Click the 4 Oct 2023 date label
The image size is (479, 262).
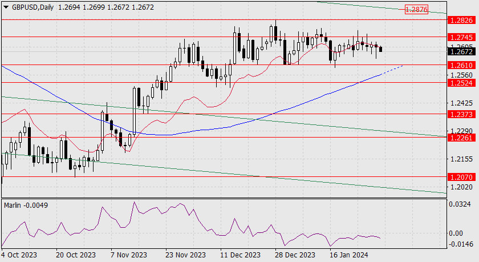click(x=19, y=255)
